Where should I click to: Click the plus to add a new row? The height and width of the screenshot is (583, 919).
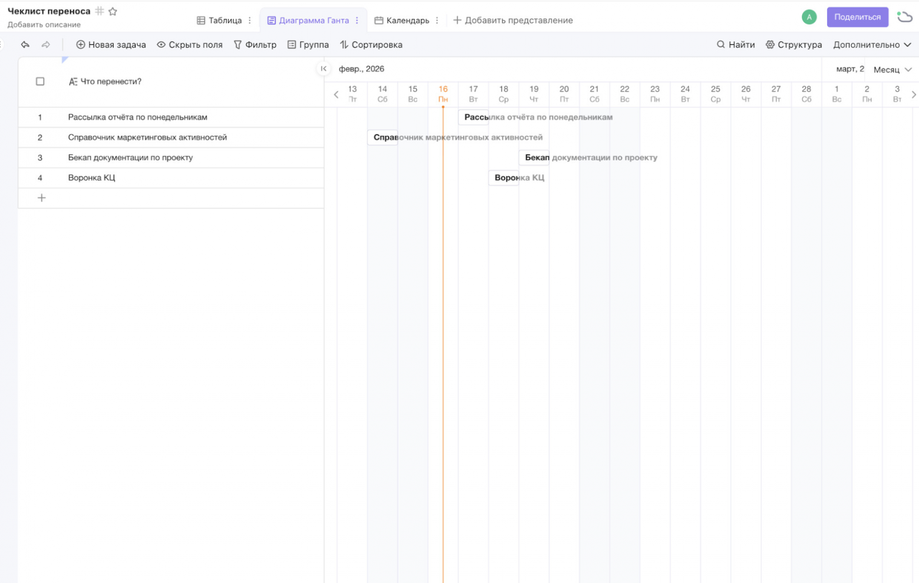click(42, 198)
